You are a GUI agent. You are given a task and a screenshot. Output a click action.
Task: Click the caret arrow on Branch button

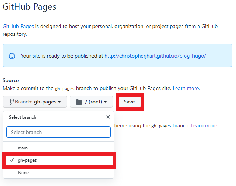tap(60, 102)
